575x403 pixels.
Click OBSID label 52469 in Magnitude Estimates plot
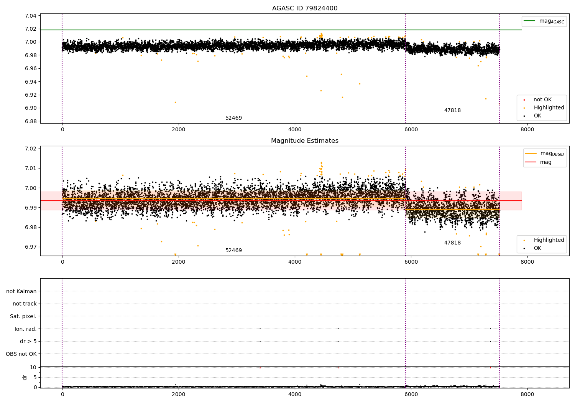(233, 251)
